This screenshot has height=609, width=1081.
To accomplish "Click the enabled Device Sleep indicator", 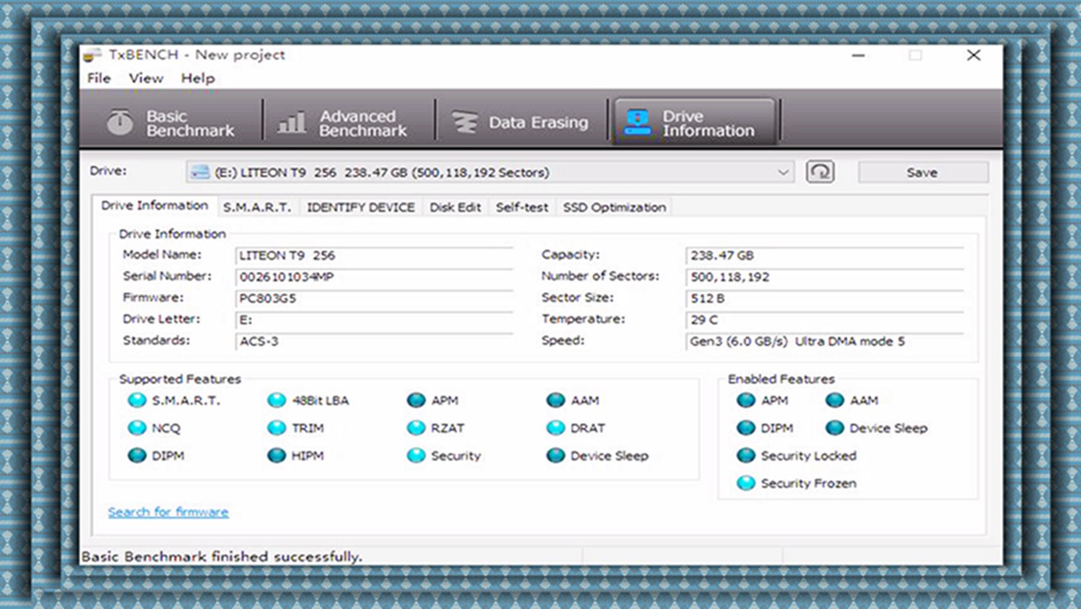I will pyautogui.click(x=835, y=428).
